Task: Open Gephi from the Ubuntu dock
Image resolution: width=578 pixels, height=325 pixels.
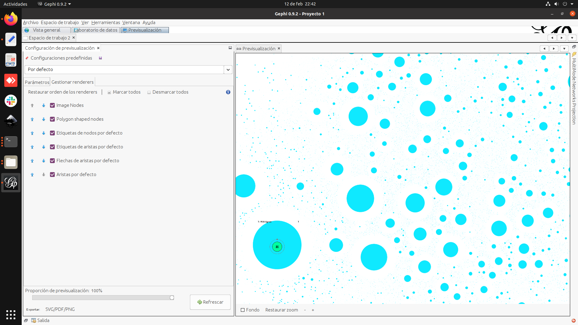Action: [11, 182]
